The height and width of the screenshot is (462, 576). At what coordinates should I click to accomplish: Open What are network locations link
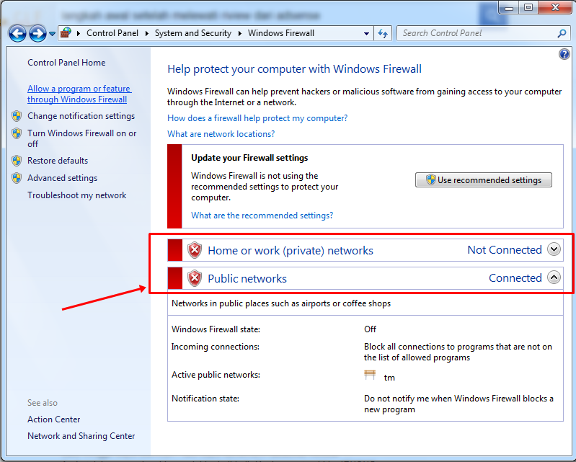point(221,133)
